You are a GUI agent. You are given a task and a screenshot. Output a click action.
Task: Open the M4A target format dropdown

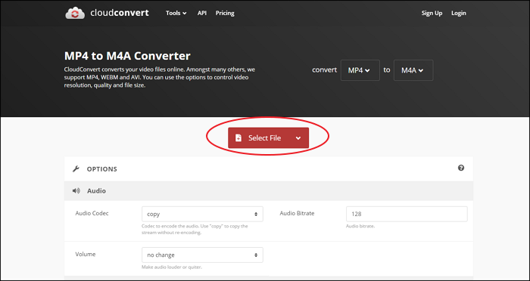point(413,70)
